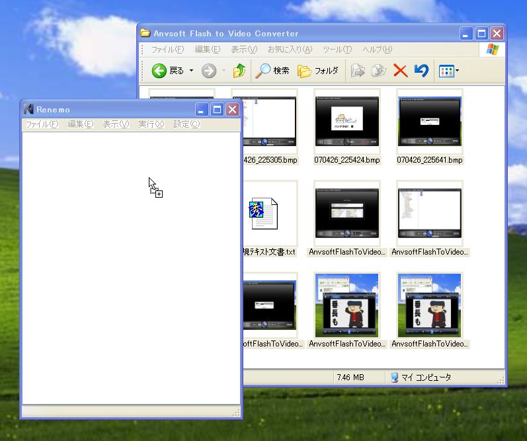Select thumbnail ending 426_225305.bmp
Screen dimensions: 527x441
point(270,122)
